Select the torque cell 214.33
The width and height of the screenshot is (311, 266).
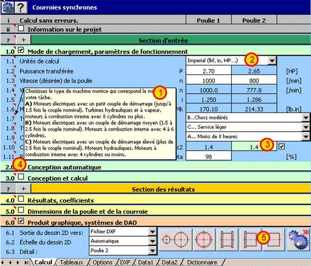tap(254, 109)
